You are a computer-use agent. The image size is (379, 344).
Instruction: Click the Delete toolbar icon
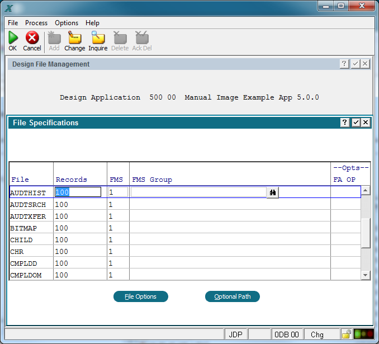pos(120,37)
